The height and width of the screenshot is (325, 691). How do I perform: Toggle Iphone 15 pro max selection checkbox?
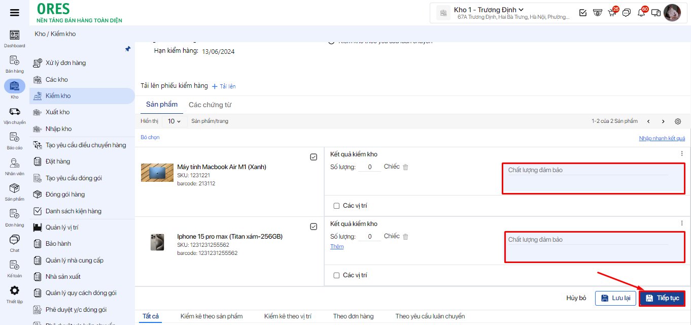click(x=314, y=226)
